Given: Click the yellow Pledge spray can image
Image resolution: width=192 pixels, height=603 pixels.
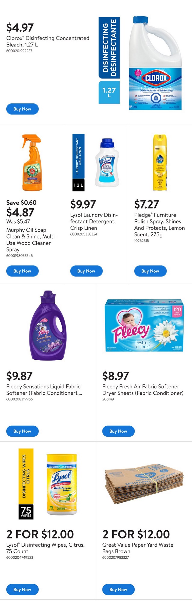Looking at the screenshot, I should [160, 163].
